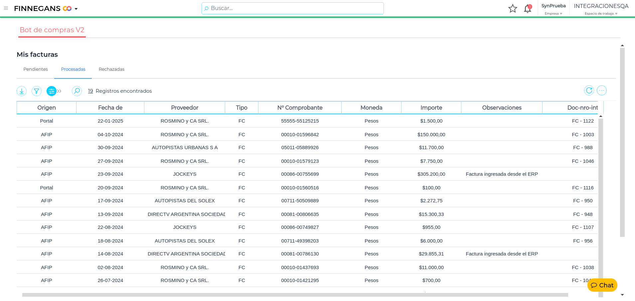The width and height of the screenshot is (635, 301).
Task: Mark page as favorite with star icon
Action: pos(513,9)
